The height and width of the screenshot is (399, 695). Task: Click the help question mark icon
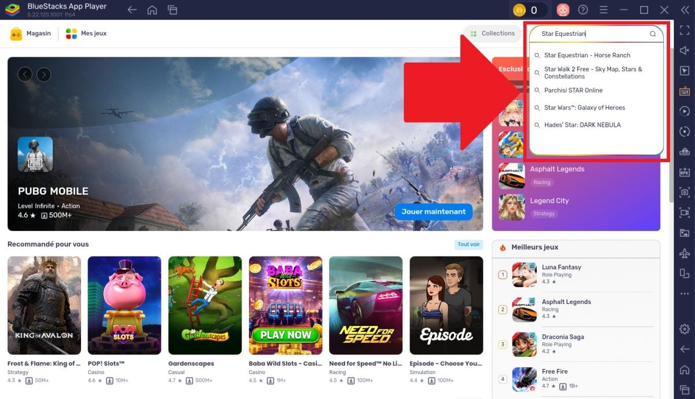(583, 10)
